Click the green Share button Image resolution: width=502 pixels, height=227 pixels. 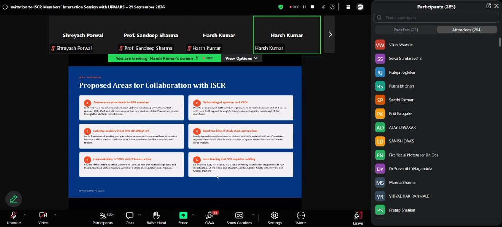[x=183, y=218]
